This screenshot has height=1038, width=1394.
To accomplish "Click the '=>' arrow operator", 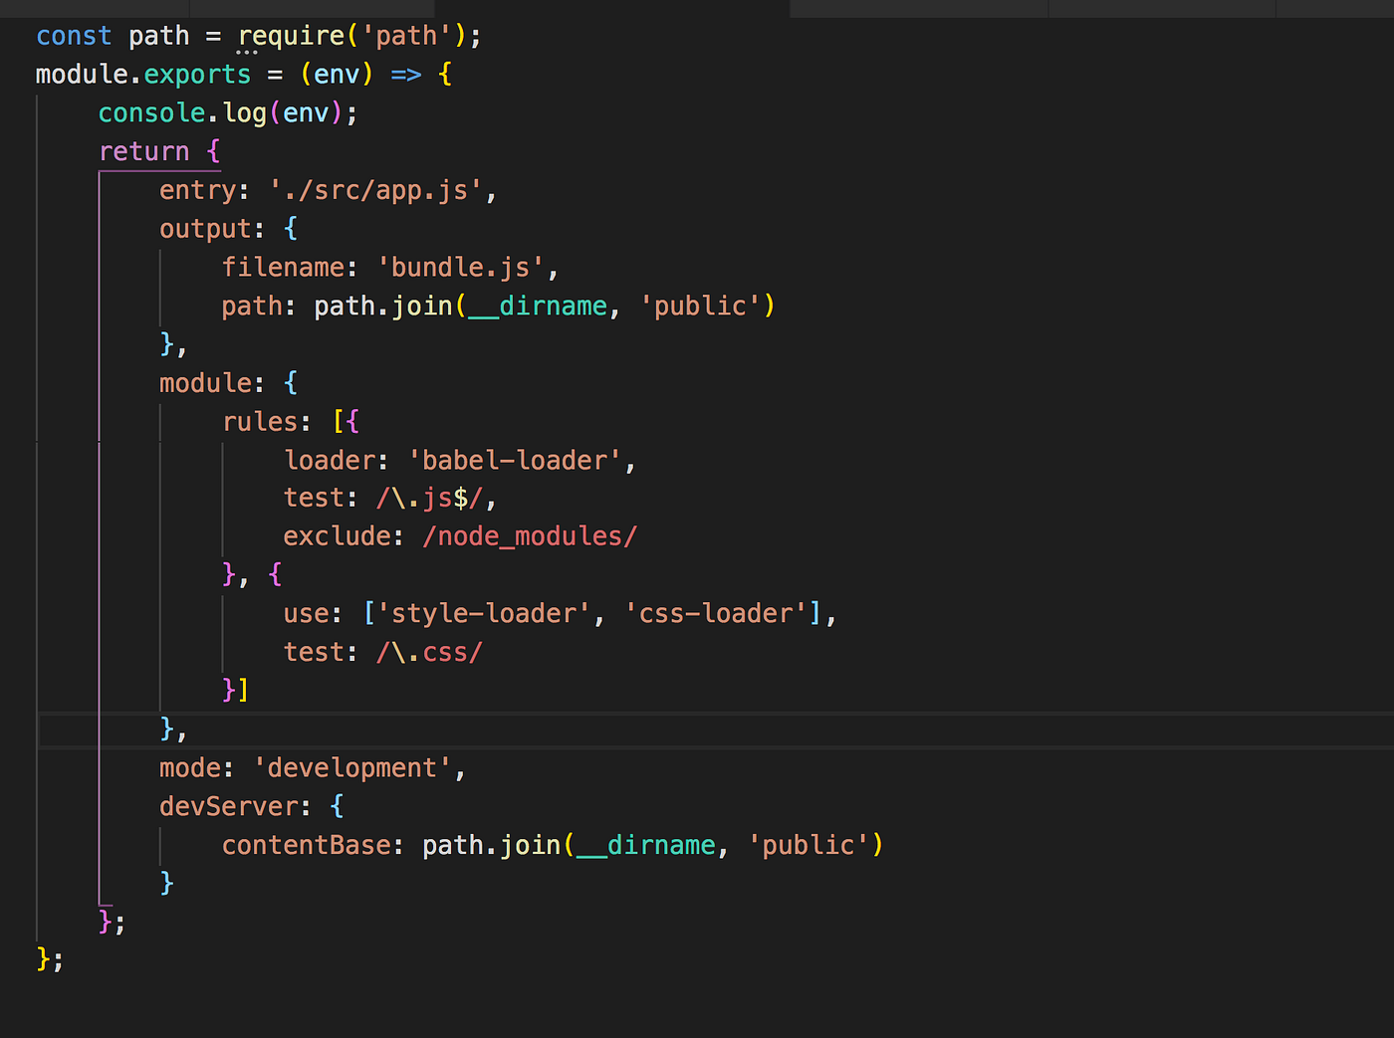I will (406, 75).
